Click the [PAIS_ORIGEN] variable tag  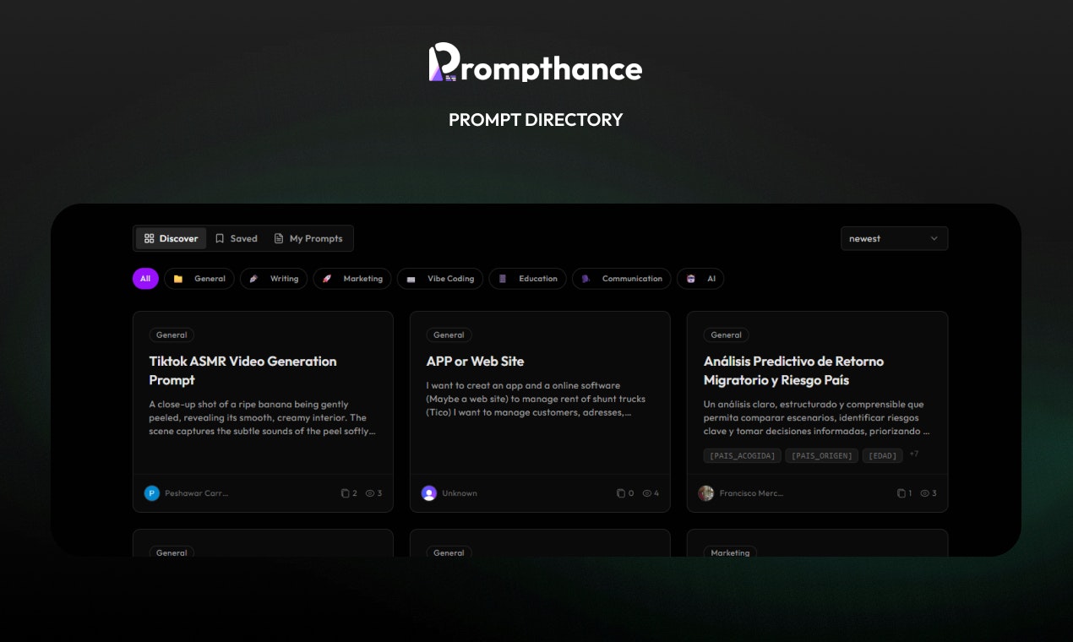(821, 455)
